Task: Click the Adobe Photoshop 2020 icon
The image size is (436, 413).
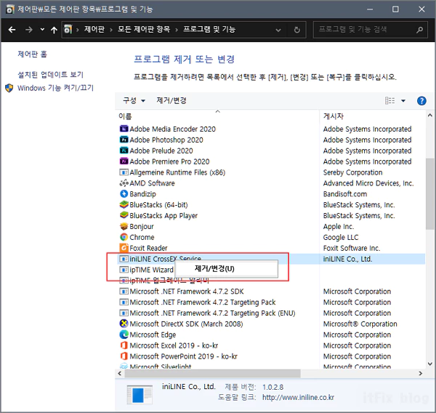Action: [124, 140]
